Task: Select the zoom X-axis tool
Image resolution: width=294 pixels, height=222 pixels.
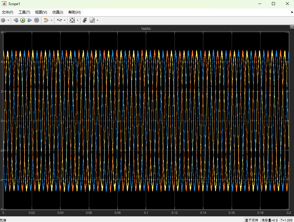Action: (60, 20)
